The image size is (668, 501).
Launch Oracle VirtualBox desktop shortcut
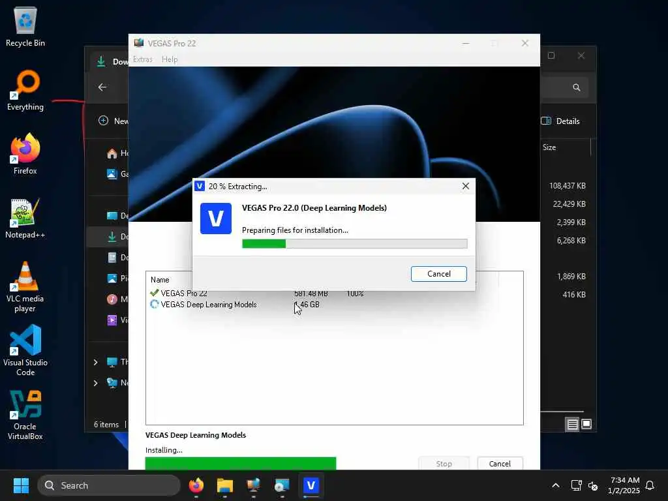(x=25, y=415)
